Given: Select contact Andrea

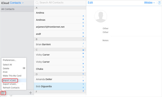Looking at the screenshot, I should (60, 13).
